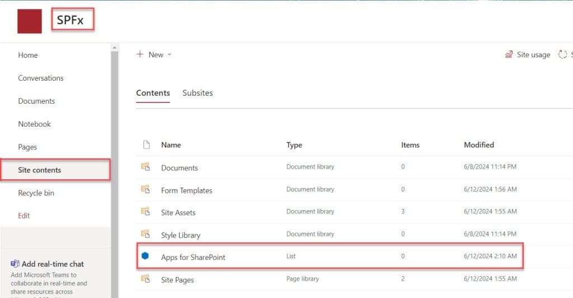573x298 pixels.
Task: Click the plus icon next to New
Action: click(x=140, y=54)
